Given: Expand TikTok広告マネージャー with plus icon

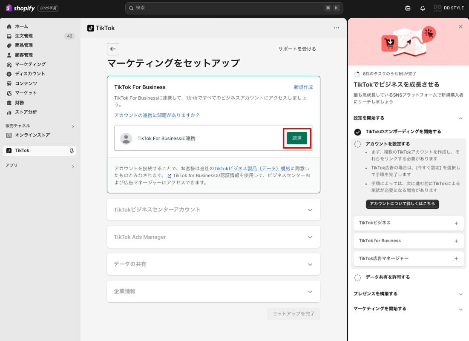Looking at the screenshot, I should point(456,259).
